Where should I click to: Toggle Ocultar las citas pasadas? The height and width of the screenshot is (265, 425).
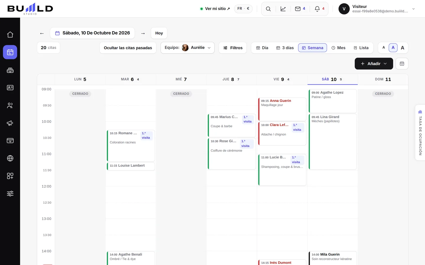(x=128, y=48)
